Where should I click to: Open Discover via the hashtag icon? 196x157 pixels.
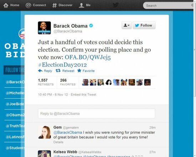tap(55, 5)
